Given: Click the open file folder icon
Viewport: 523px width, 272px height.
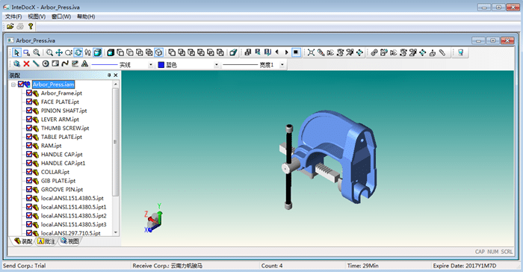Looking at the screenshot, I should click(x=10, y=26).
